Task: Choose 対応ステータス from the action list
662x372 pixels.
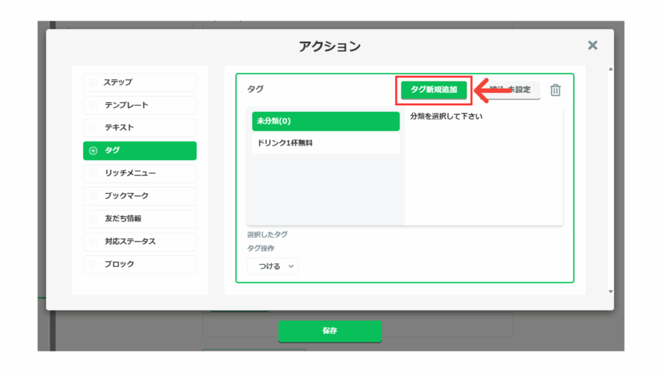Action: click(140, 242)
